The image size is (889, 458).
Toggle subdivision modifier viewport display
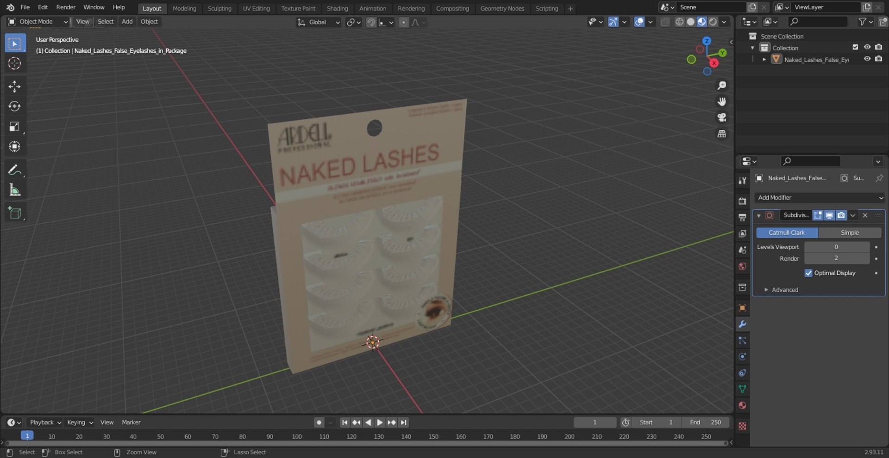[x=830, y=215]
